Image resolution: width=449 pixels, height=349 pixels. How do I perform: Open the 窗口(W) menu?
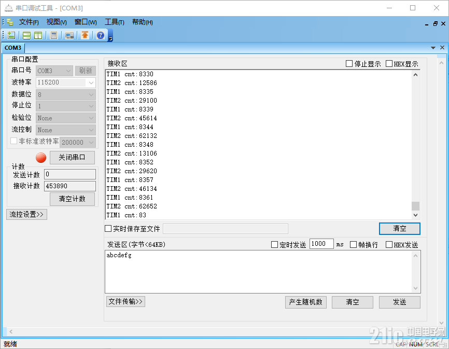86,22
